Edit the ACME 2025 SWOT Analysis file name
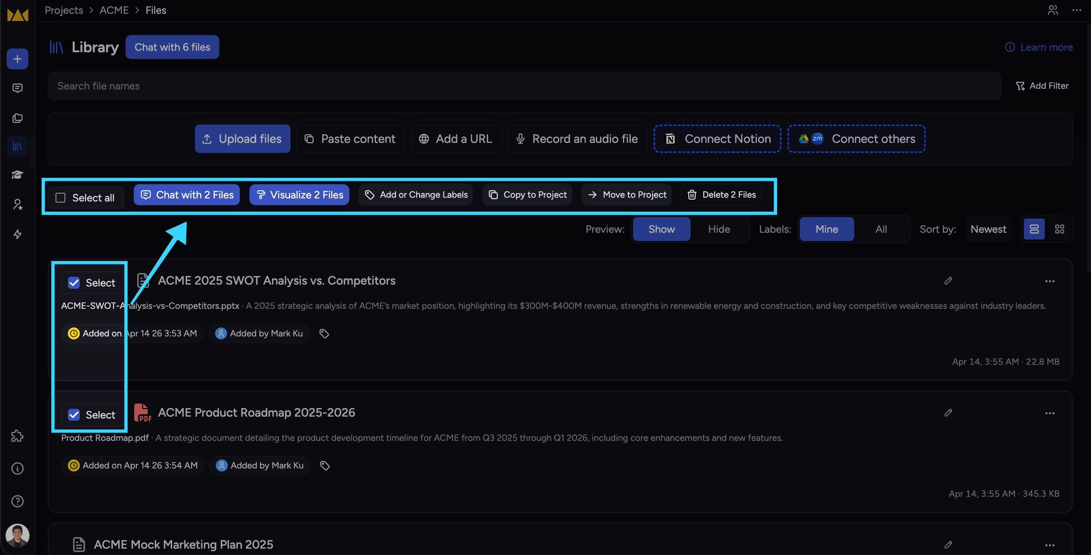Viewport: 1091px width, 555px height. tap(948, 280)
